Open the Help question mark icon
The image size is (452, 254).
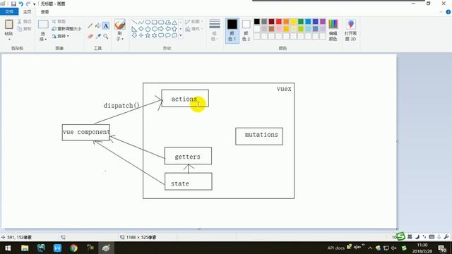tap(448, 12)
